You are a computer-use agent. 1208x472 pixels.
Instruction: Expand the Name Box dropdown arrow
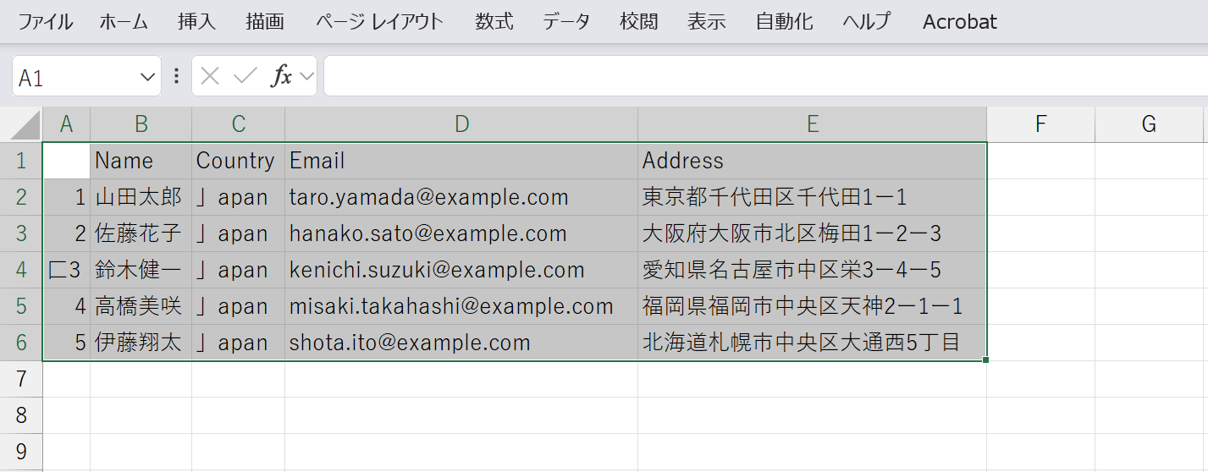(146, 78)
